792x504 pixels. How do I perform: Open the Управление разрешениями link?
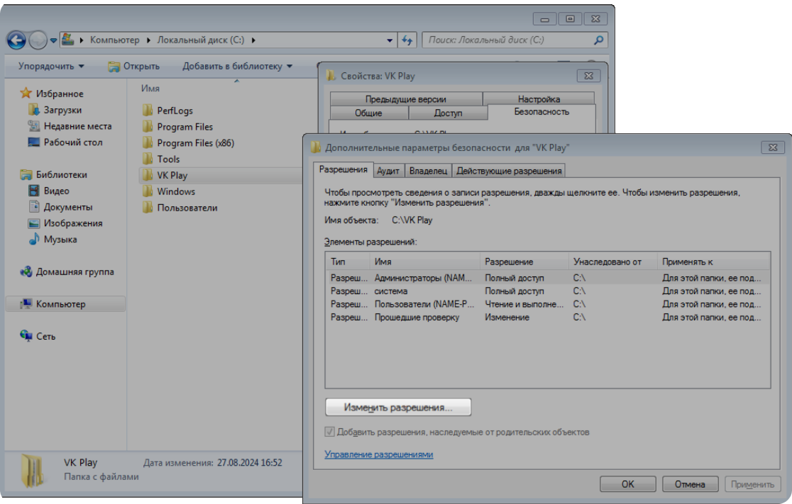[378, 454]
